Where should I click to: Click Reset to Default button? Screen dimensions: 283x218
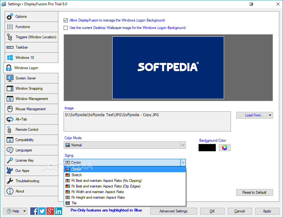pos(255,192)
